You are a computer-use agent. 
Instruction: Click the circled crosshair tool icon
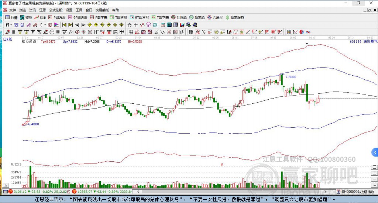(77, 32)
